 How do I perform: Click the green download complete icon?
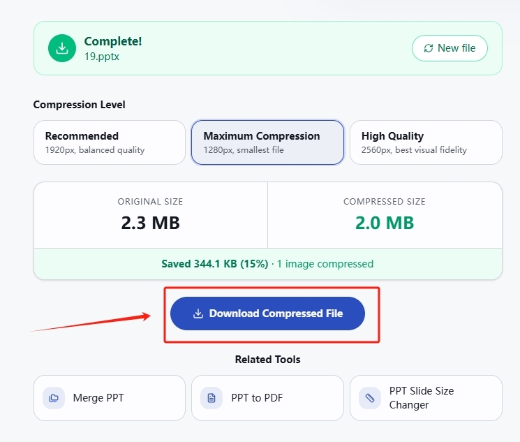coord(62,48)
